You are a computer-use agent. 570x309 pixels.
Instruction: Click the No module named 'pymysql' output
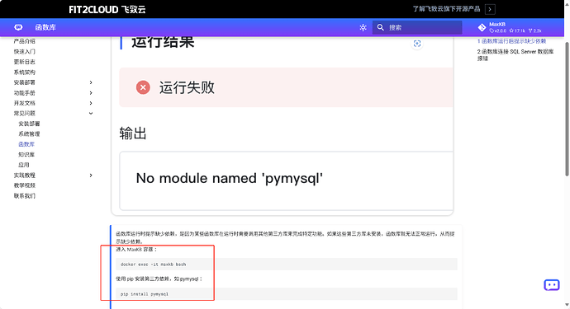[x=230, y=178]
